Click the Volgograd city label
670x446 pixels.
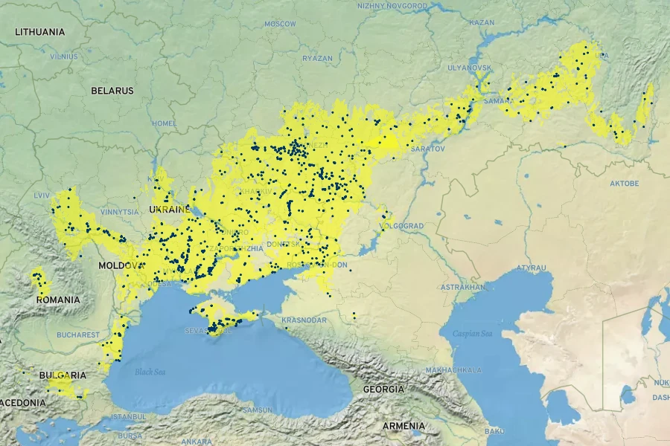point(404,225)
